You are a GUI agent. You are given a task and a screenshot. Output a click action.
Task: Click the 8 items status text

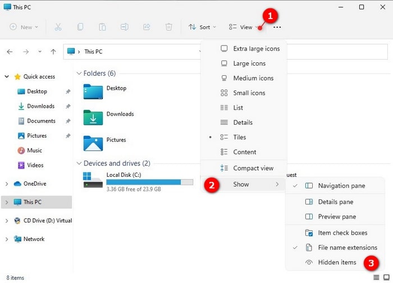click(x=15, y=278)
